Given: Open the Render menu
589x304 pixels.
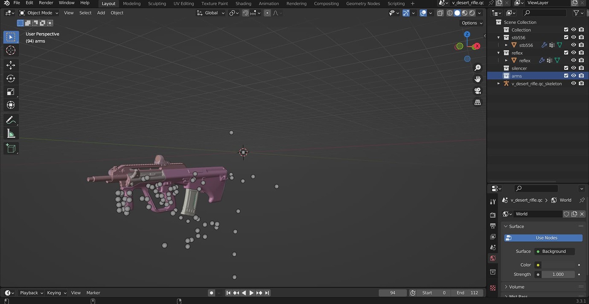Looking at the screenshot, I should click(x=46, y=3).
